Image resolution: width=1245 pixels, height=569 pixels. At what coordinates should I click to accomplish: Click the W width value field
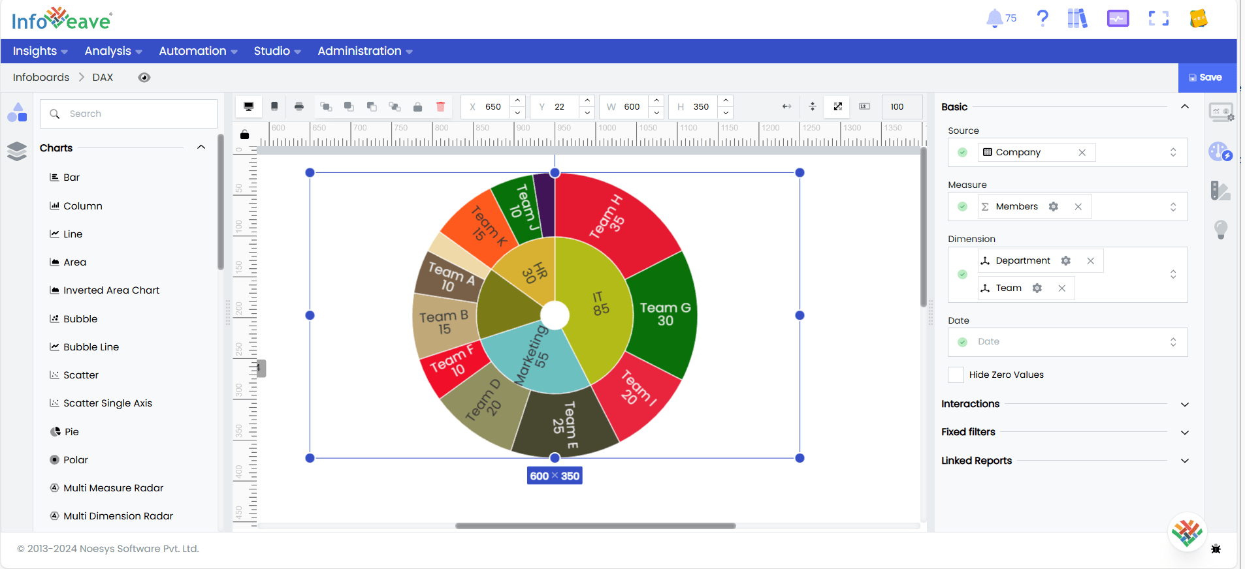pos(632,106)
